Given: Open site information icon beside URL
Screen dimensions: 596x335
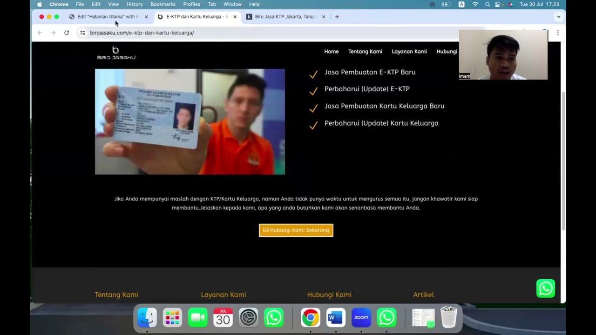Looking at the screenshot, I should (x=82, y=33).
